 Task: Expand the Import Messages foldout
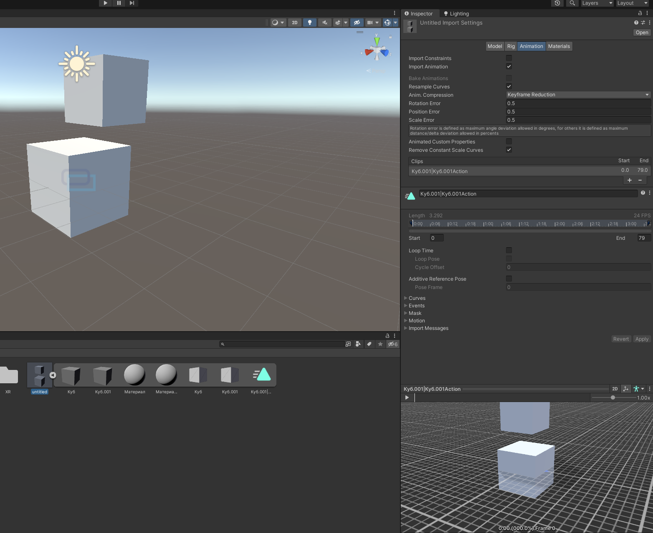pyautogui.click(x=406, y=328)
